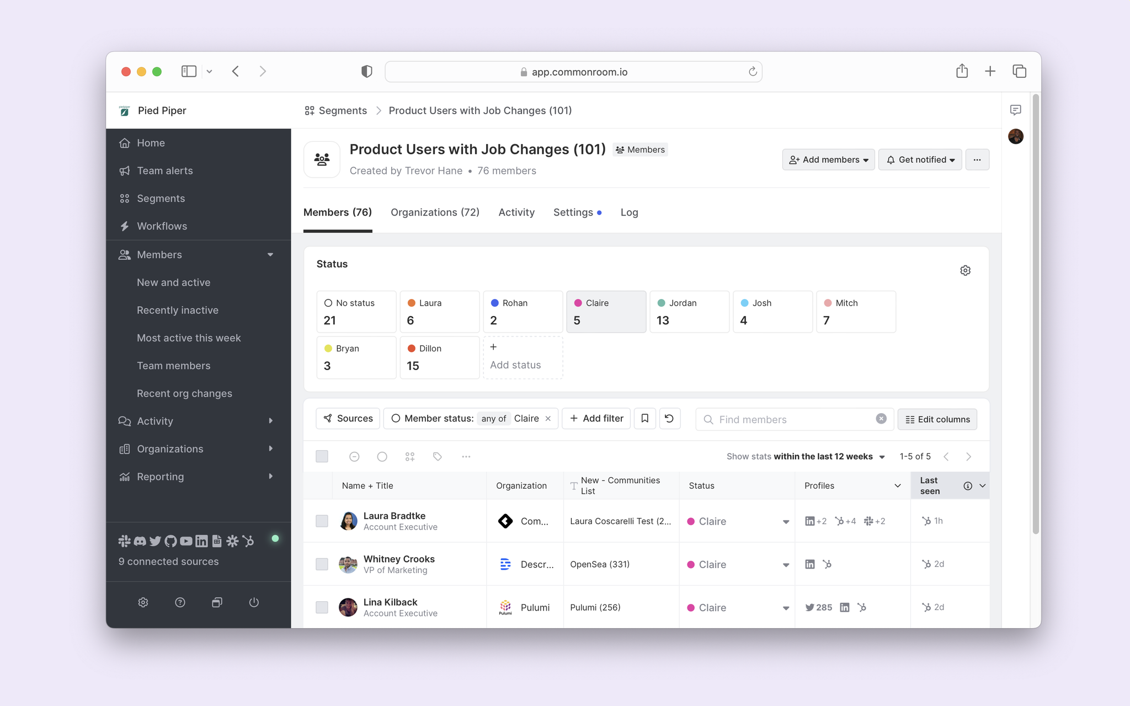The width and height of the screenshot is (1130, 706).
Task: Open the Add members dropdown
Action: coord(828,159)
